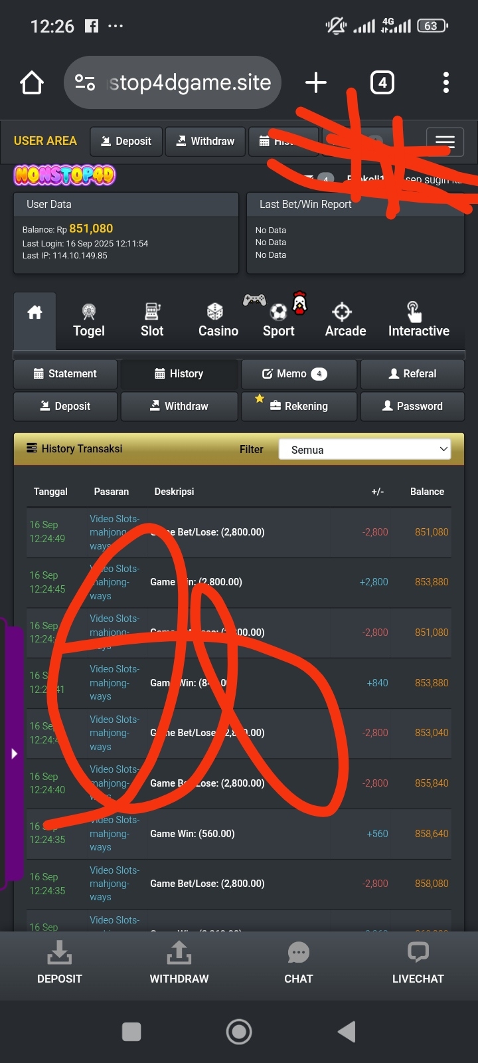Go to the home tab of user area
This screenshot has height=1063, width=478.
click(x=35, y=320)
